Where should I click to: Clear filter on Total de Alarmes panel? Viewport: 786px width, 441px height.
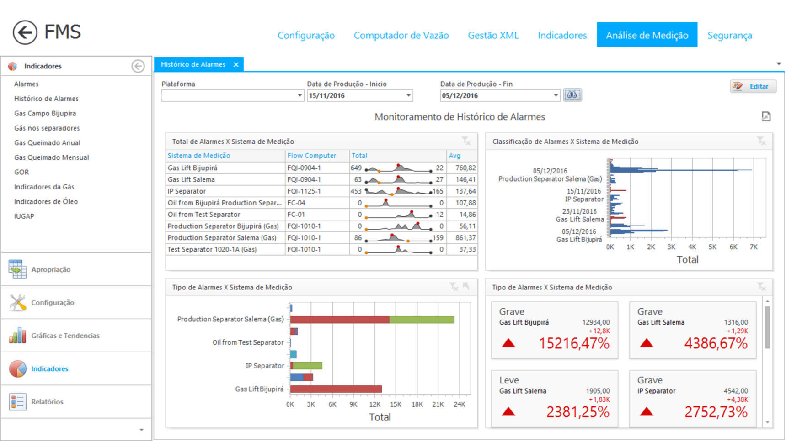[465, 141]
